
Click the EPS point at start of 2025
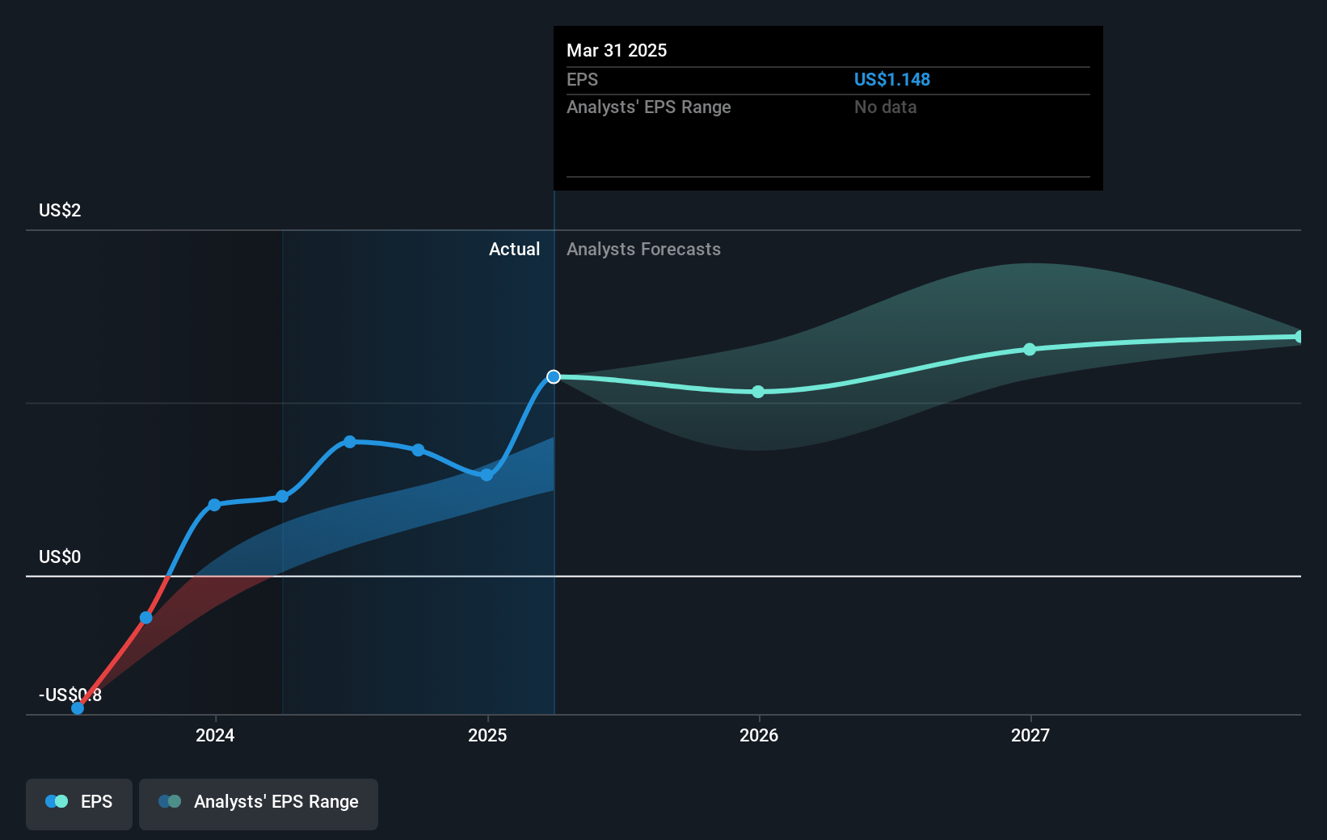487,475
